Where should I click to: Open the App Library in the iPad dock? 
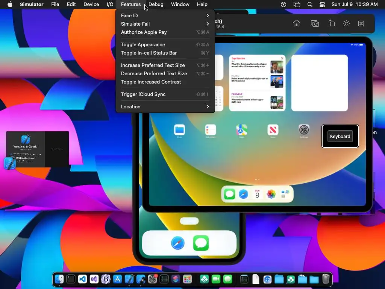point(285,194)
